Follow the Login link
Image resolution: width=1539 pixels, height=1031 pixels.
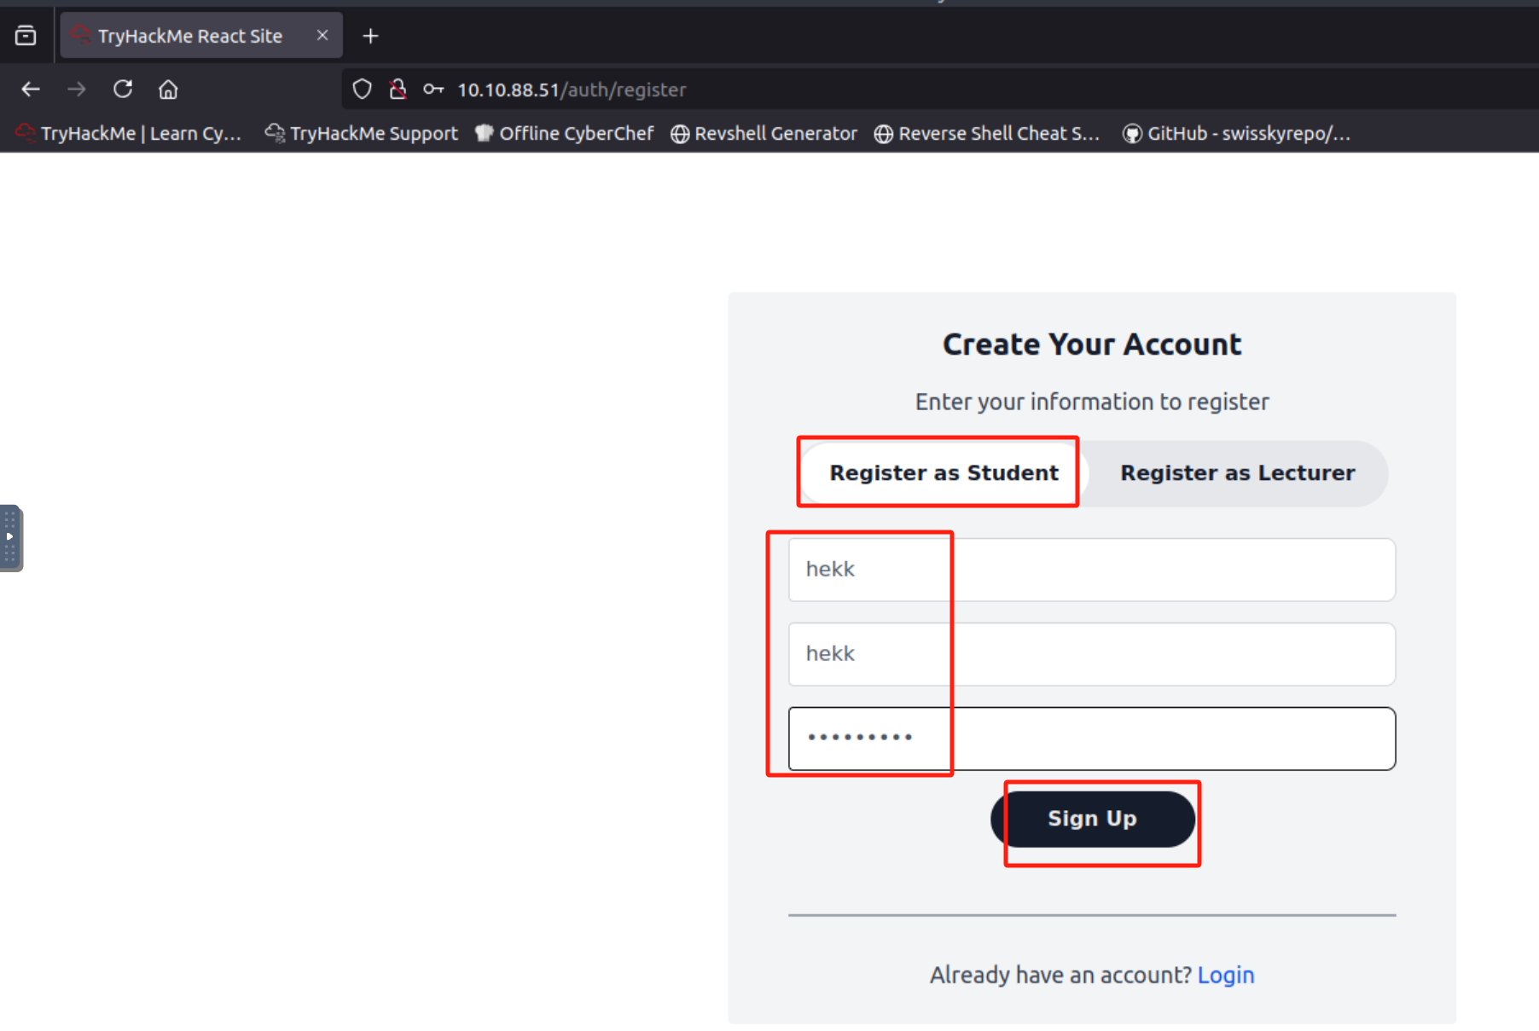coord(1225,975)
